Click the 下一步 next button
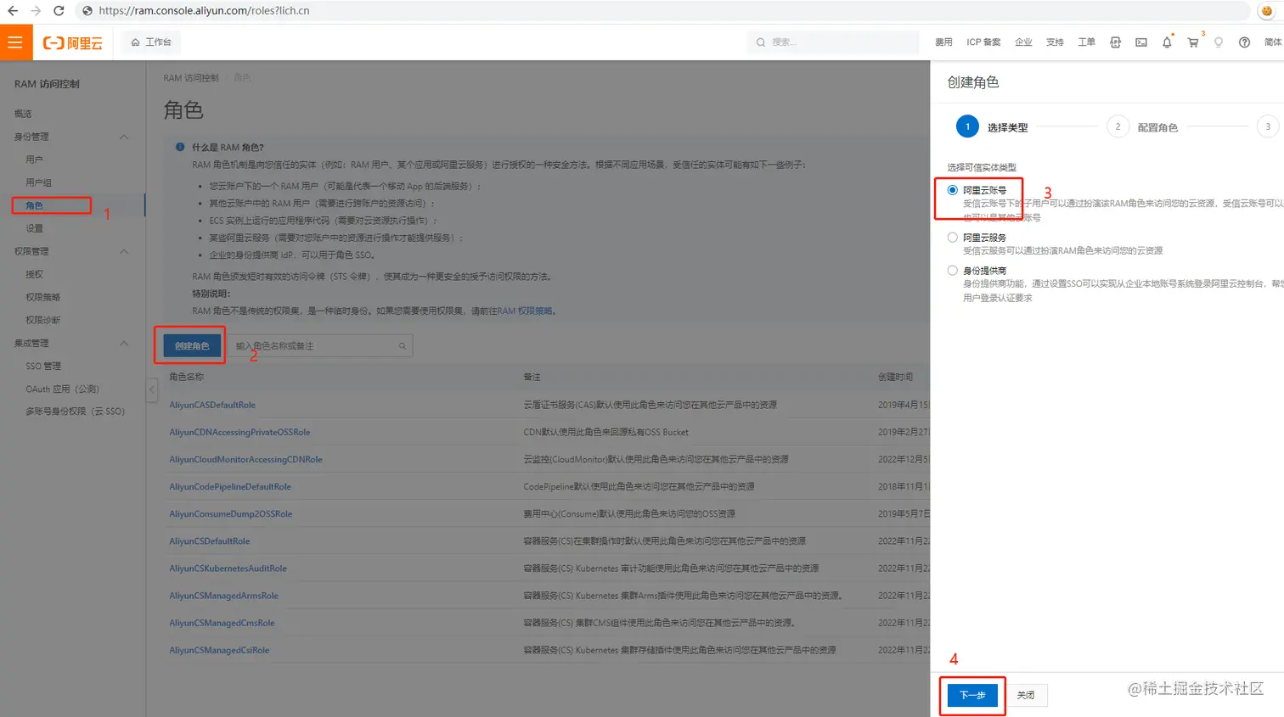Viewport: 1284px width, 717px height. (x=972, y=695)
